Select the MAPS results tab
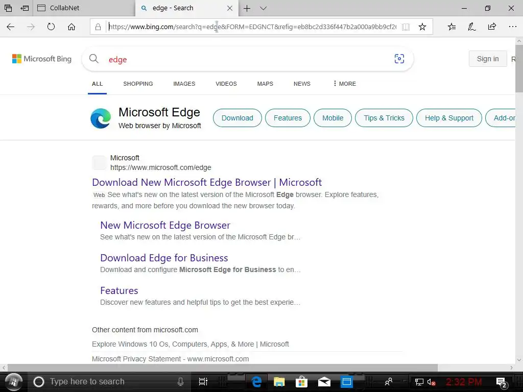Viewport: 523px width, 392px height. click(x=265, y=84)
